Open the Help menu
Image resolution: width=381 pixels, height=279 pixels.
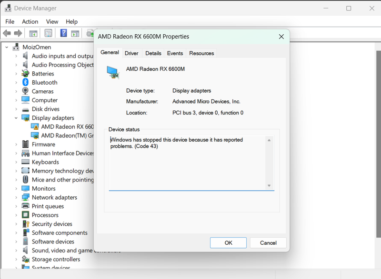pyautogui.click(x=72, y=21)
